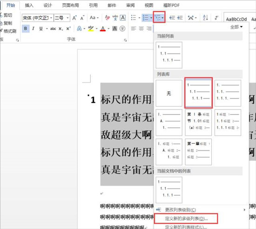Screen dimensions: 256x229
Task: Toggle Bold formatting
Action: click(26, 28)
